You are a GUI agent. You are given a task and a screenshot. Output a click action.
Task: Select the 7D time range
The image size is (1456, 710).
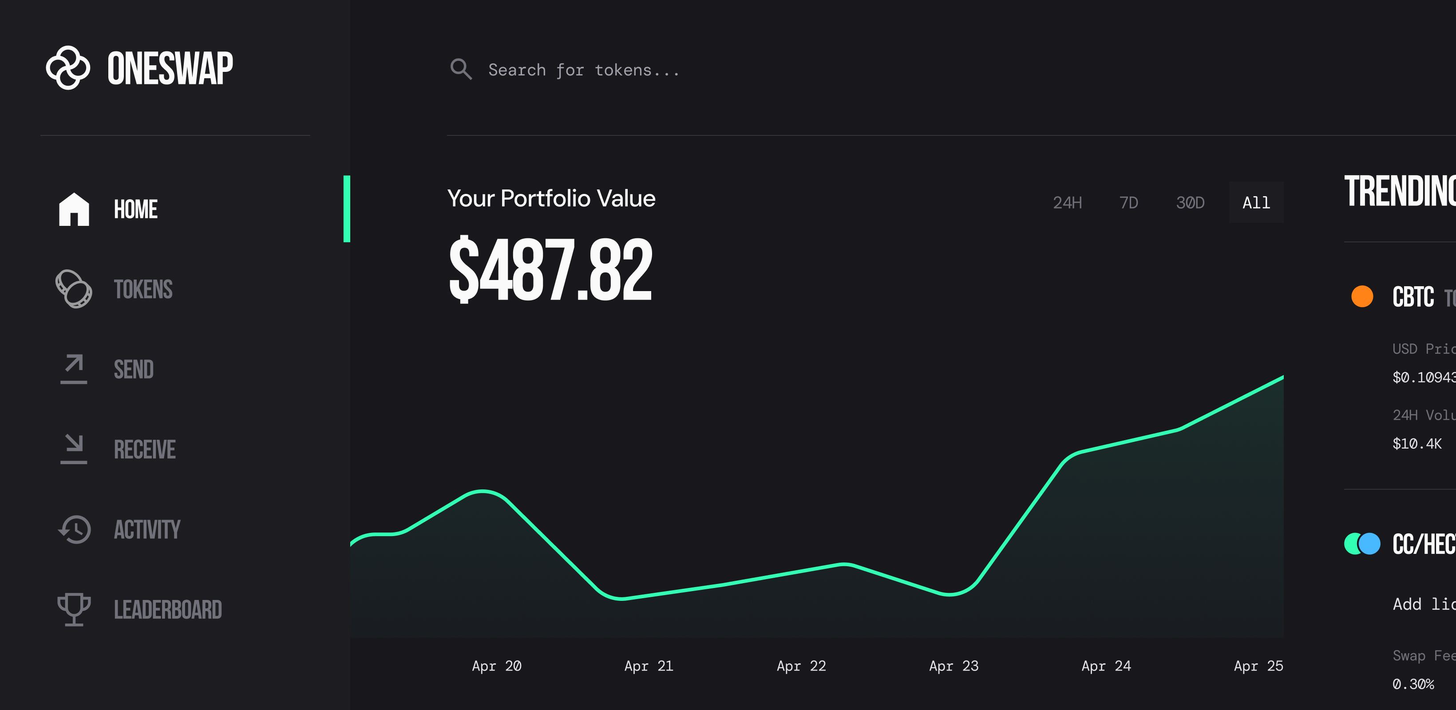(1129, 202)
